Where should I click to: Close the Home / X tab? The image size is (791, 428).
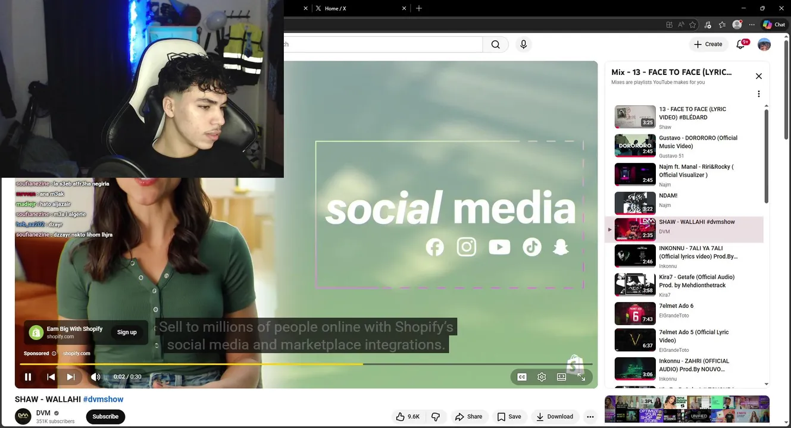405,8
